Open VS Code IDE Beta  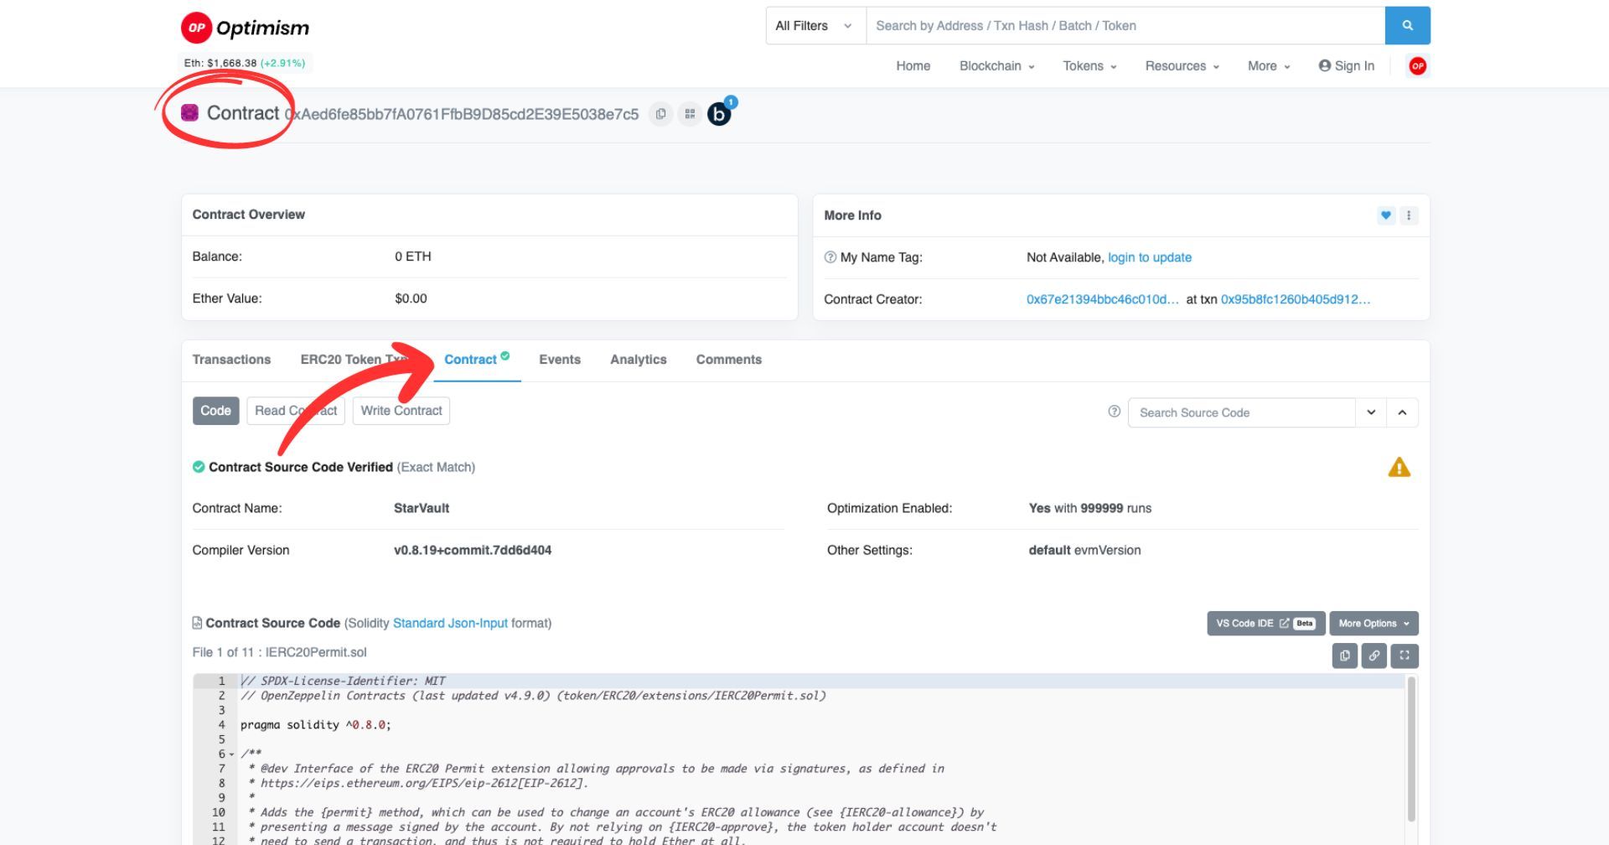point(1265,623)
